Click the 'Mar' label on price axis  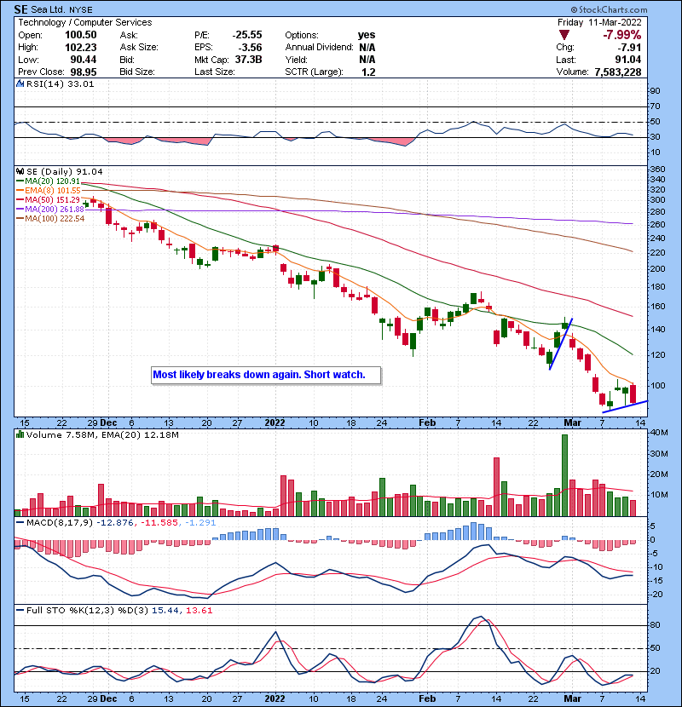coord(572,423)
